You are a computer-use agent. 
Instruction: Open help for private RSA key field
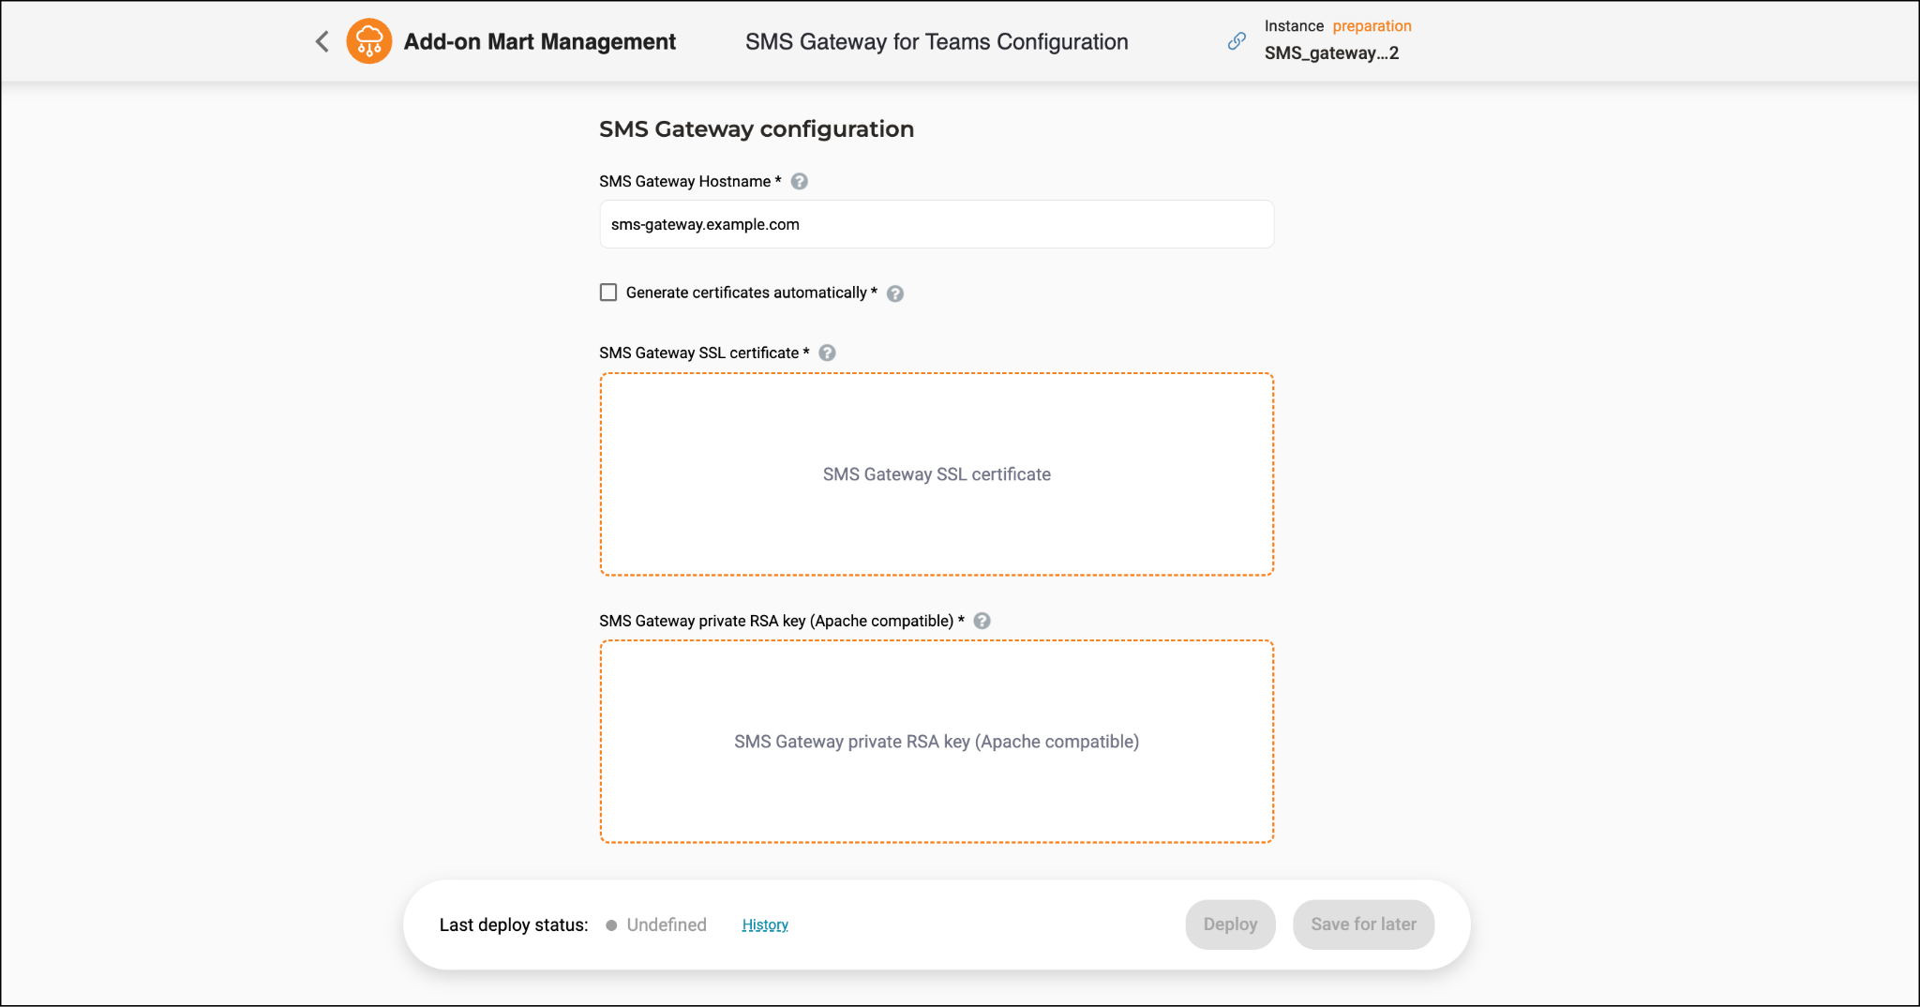(x=982, y=622)
